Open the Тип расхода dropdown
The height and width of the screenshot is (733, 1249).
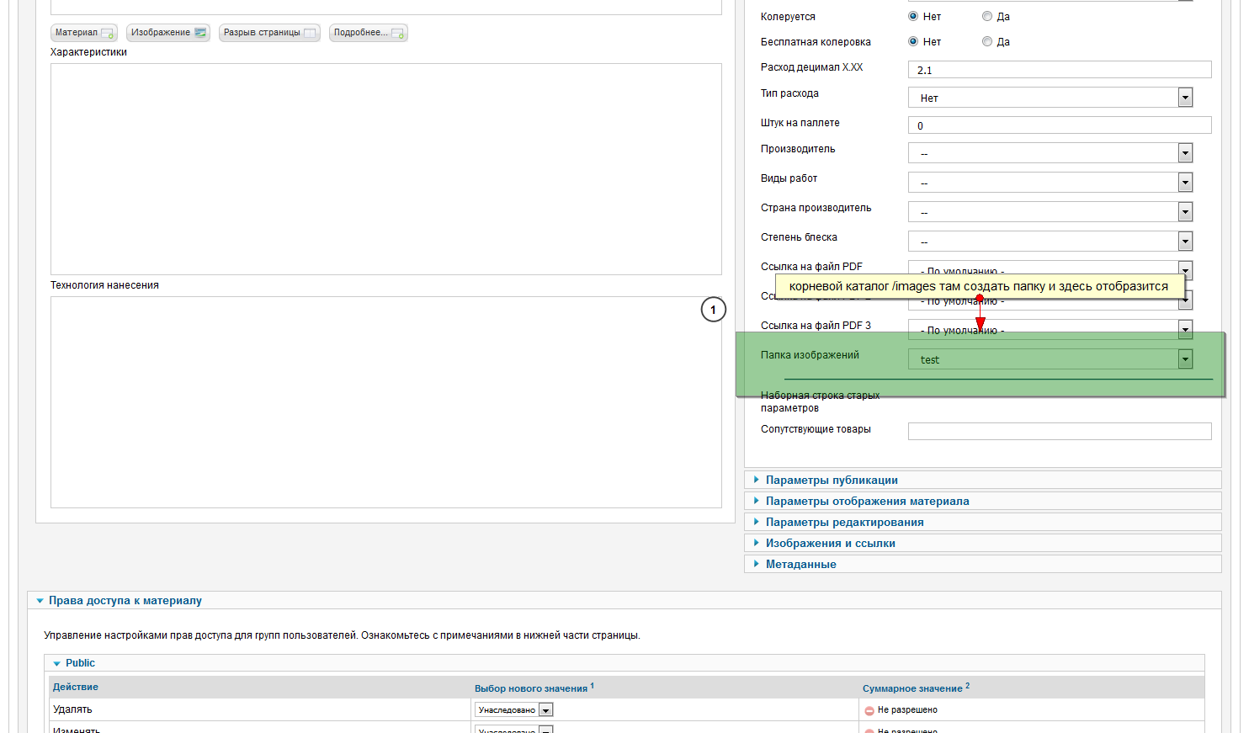pyautogui.click(x=1050, y=98)
